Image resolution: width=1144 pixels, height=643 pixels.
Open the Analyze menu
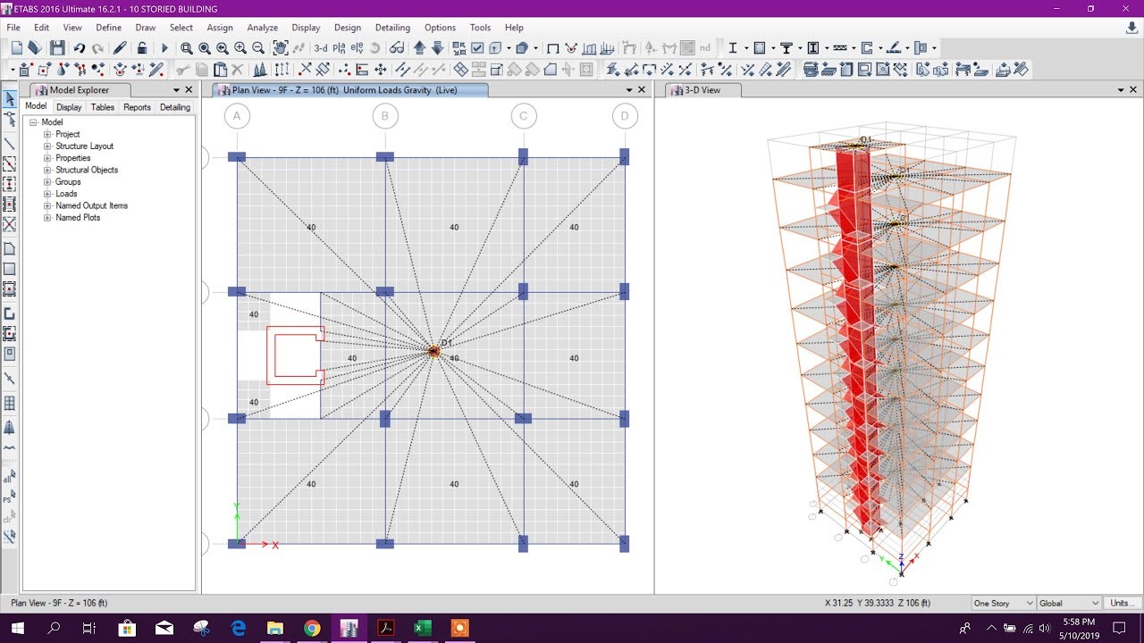click(262, 28)
